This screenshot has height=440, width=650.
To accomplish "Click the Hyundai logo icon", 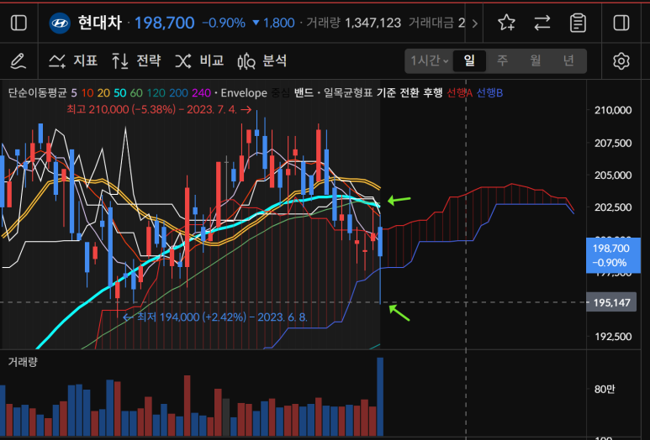I will [60, 24].
